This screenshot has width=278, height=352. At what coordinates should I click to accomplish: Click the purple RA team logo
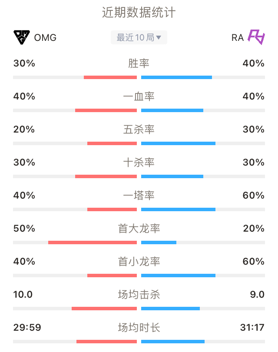(256, 37)
